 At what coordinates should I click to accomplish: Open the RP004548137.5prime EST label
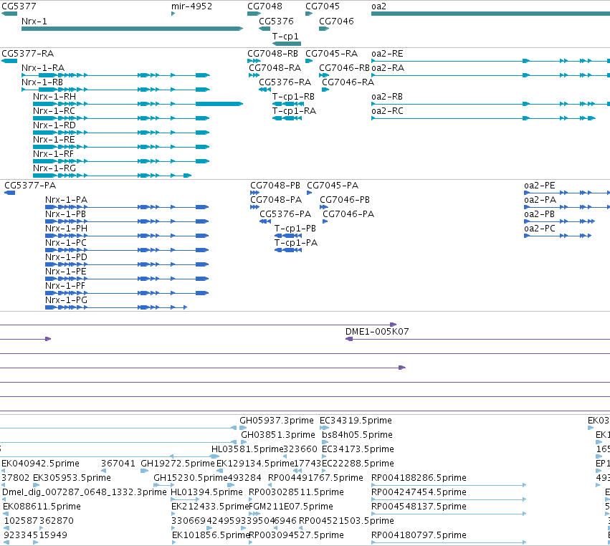click(x=419, y=507)
